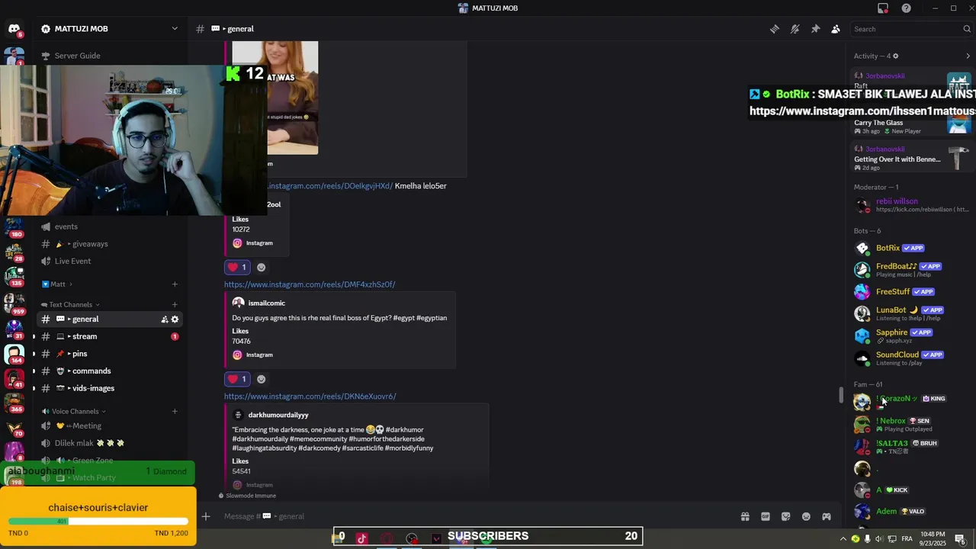
Task: Open general channel settings gear
Action: coord(175,319)
